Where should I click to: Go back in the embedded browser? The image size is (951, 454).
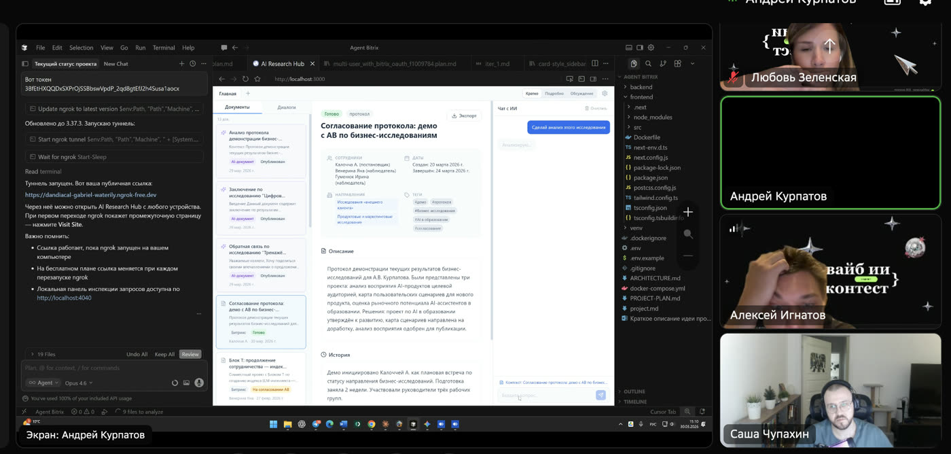[221, 79]
